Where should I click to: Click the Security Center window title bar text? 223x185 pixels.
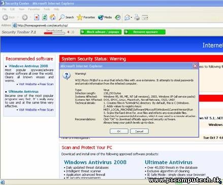pos(40,3)
